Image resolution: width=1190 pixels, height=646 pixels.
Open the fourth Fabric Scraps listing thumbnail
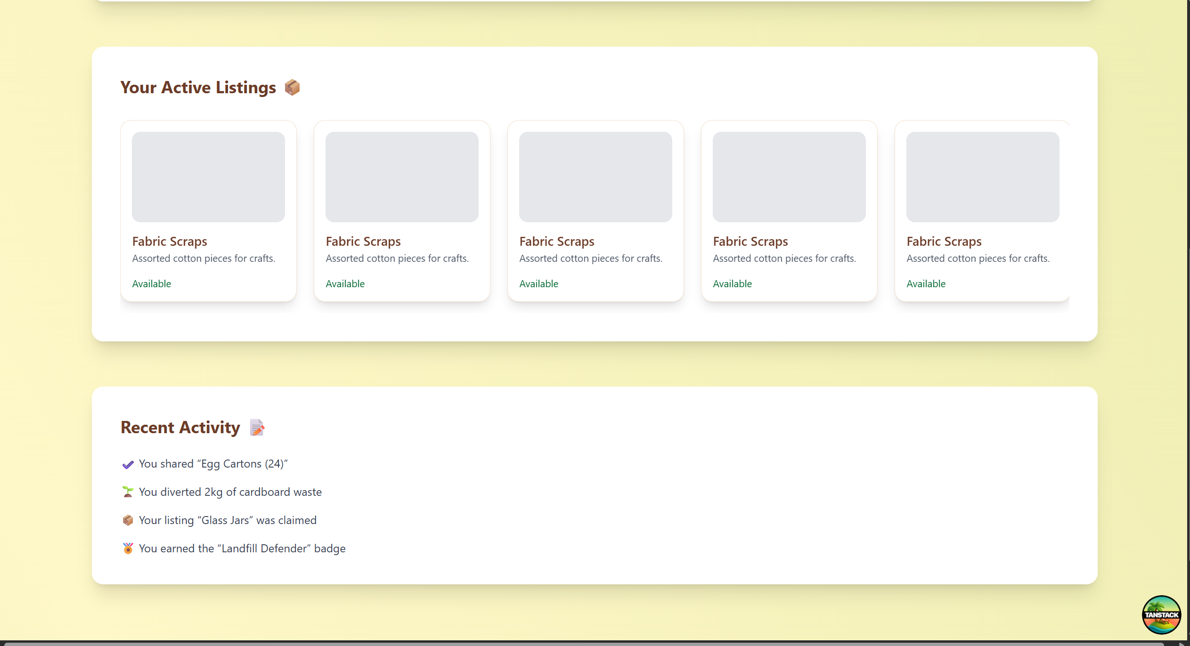(789, 177)
